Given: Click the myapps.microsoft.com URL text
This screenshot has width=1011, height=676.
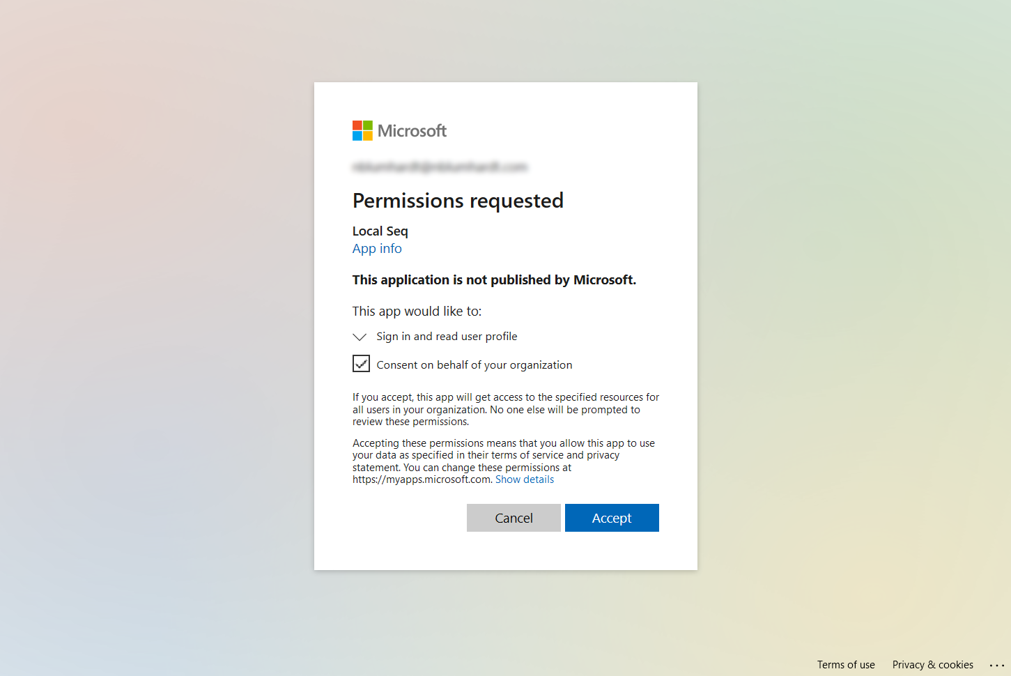Looking at the screenshot, I should pyautogui.click(x=422, y=479).
